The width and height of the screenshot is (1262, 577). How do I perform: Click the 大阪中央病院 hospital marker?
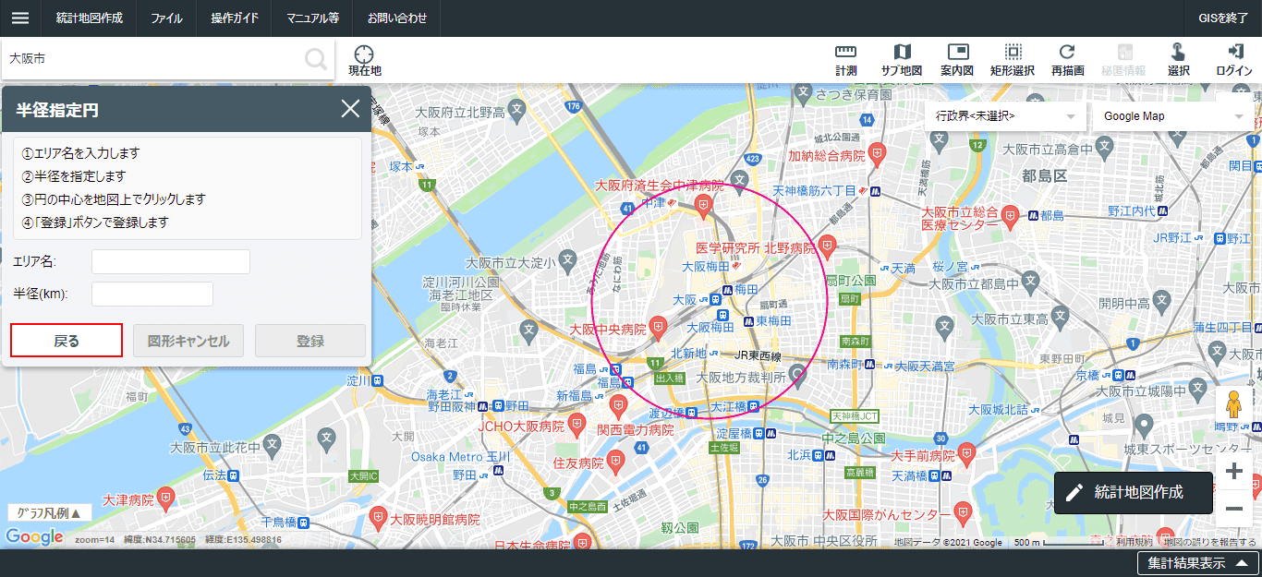coord(658,327)
